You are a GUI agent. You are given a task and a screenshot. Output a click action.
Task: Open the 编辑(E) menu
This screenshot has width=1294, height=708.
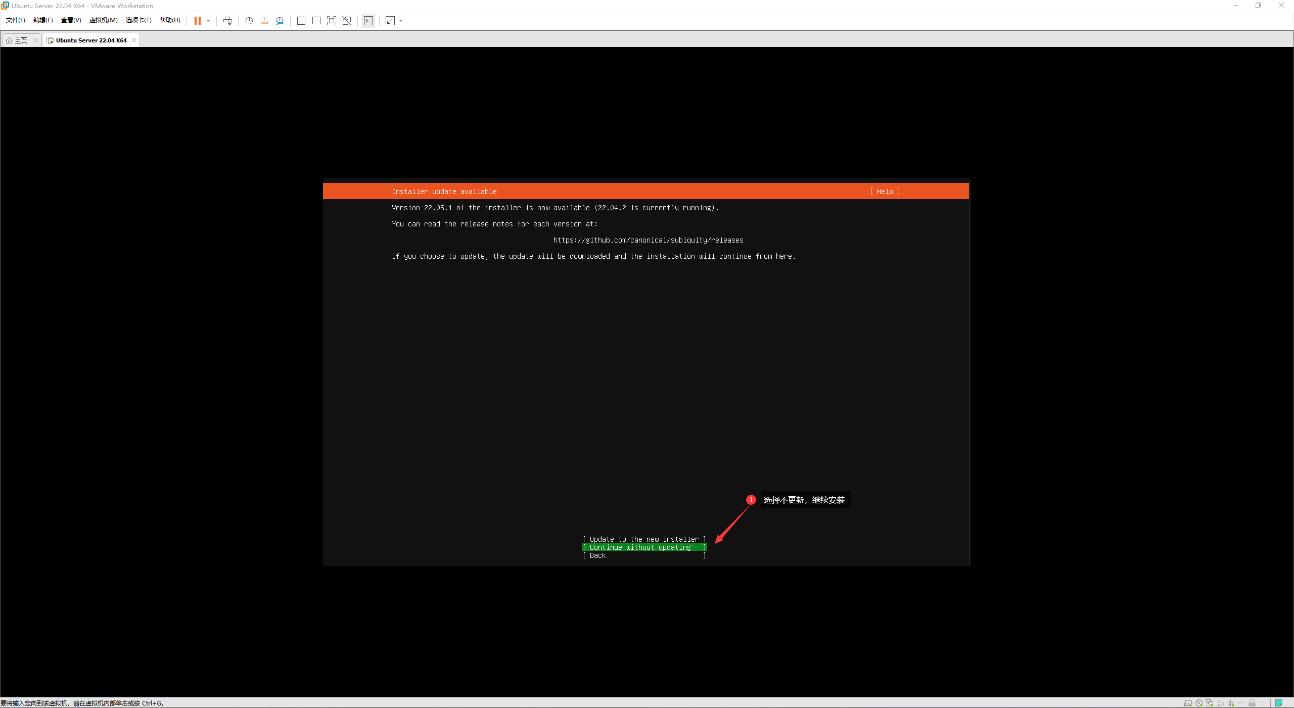(x=43, y=20)
